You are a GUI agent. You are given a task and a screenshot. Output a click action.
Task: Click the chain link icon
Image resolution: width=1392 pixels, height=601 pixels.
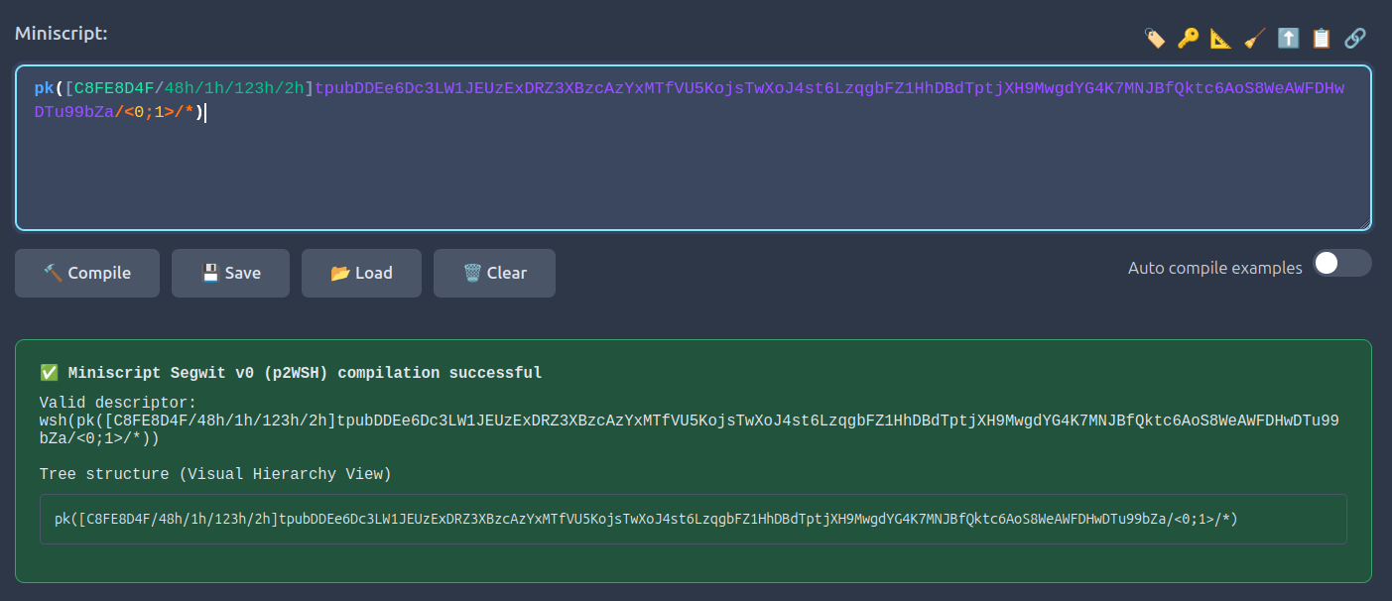(x=1354, y=39)
